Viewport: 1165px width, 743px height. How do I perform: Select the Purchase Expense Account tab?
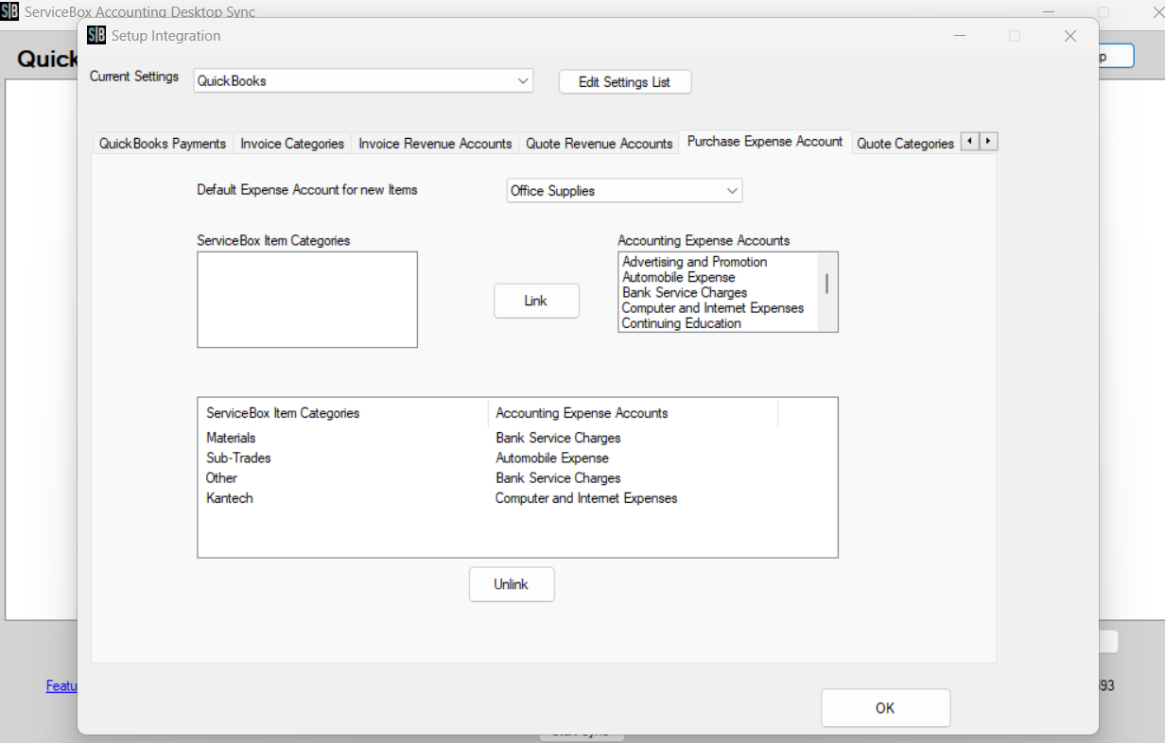coord(765,142)
